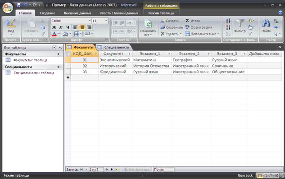The image size is (285, 179).
Task: Click the Итоги totals button
Action: click(193, 21)
